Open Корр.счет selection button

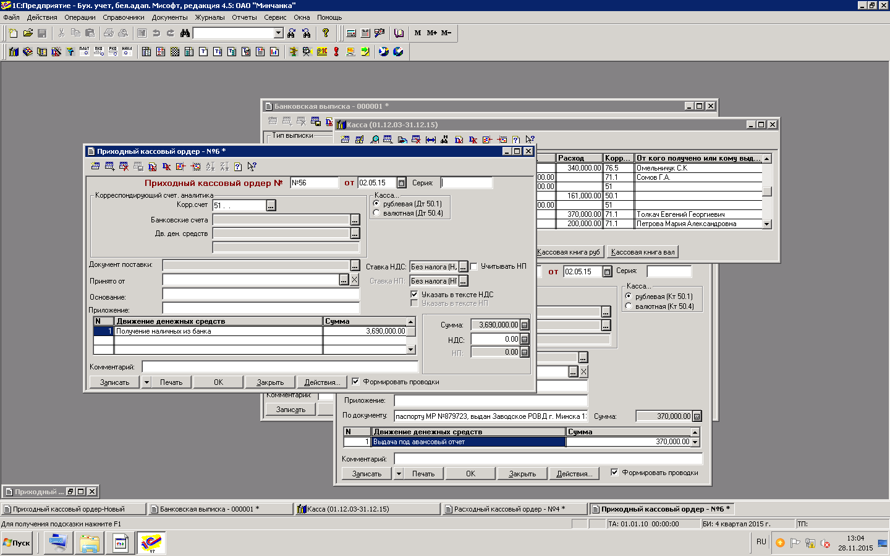pyautogui.click(x=271, y=206)
